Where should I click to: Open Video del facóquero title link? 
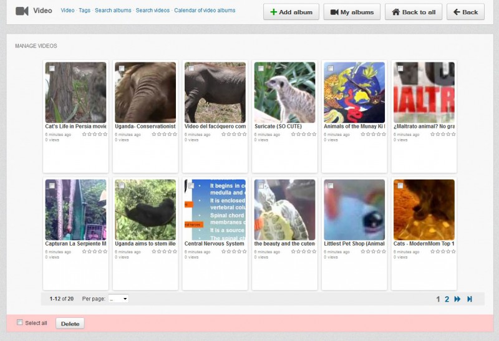pyautogui.click(x=215, y=127)
